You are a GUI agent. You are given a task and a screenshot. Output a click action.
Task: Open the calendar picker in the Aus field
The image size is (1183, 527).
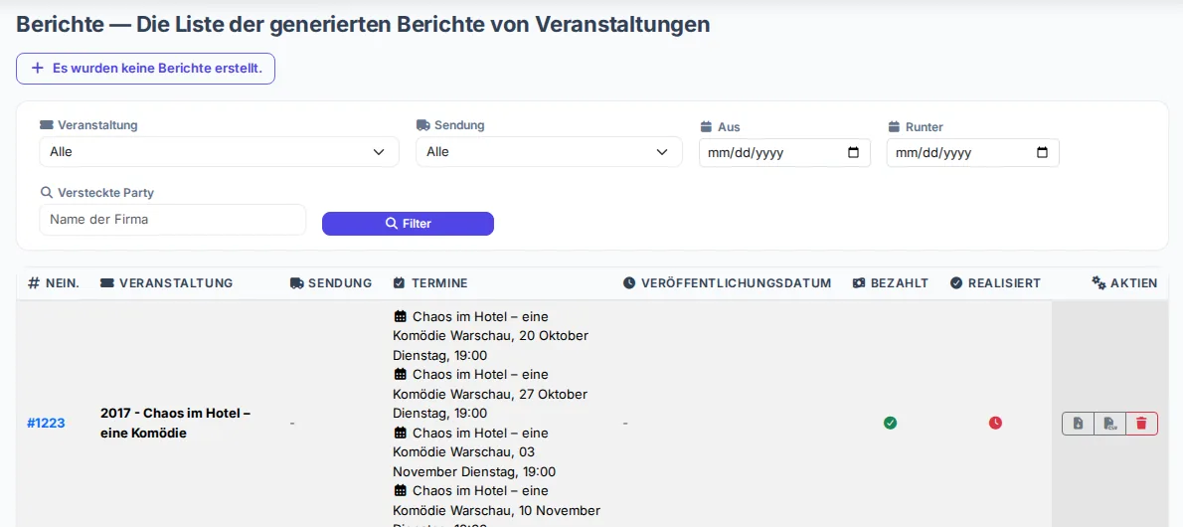coord(853,152)
